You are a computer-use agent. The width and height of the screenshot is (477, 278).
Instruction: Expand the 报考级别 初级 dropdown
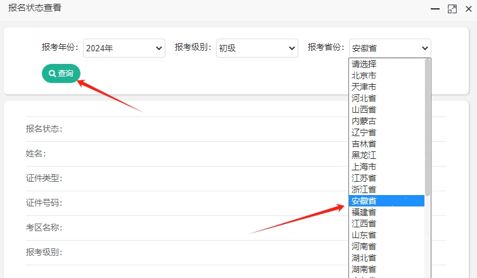(257, 48)
